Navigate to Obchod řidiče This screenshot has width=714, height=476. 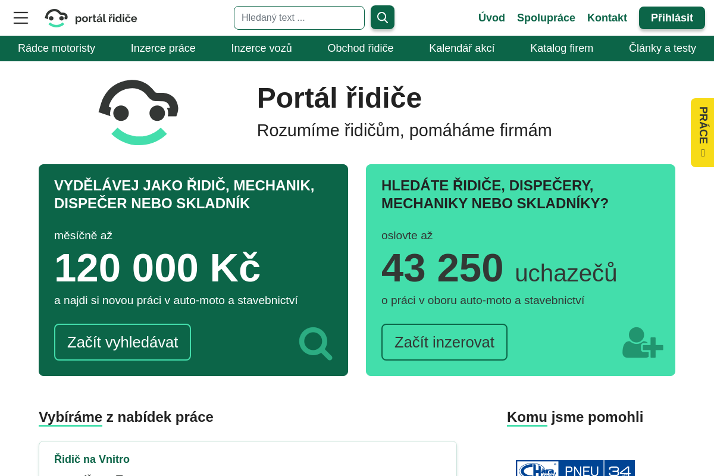coord(361,48)
